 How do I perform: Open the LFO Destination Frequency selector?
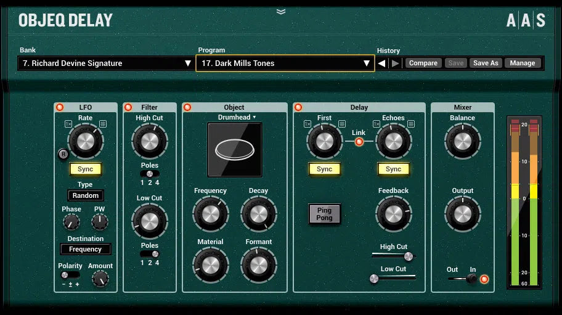pos(85,249)
